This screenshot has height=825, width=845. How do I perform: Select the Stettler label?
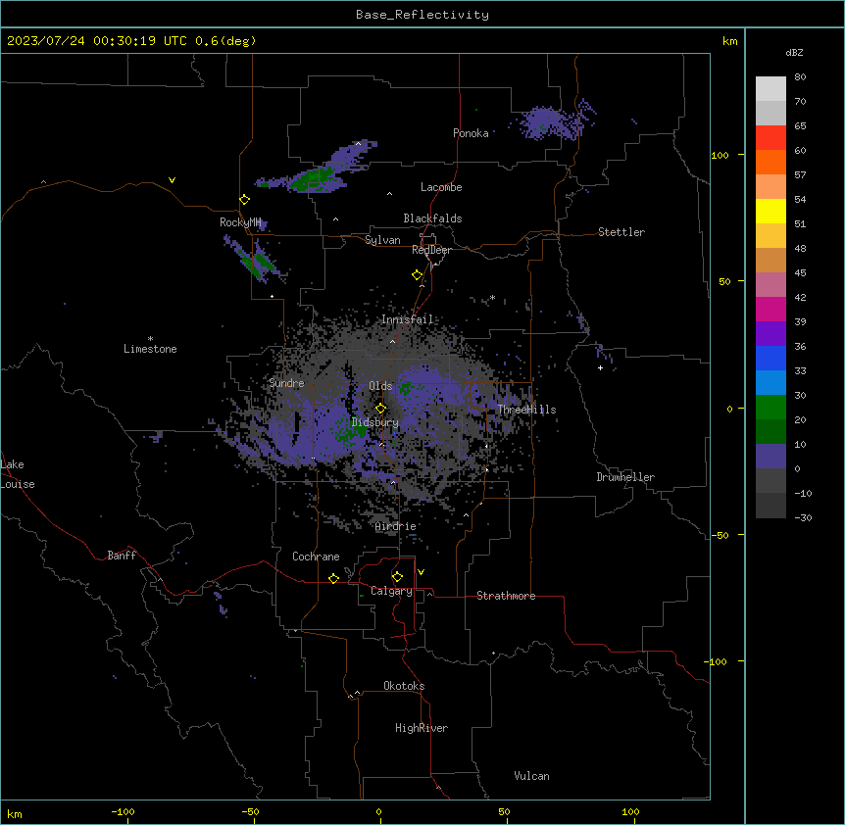(621, 232)
